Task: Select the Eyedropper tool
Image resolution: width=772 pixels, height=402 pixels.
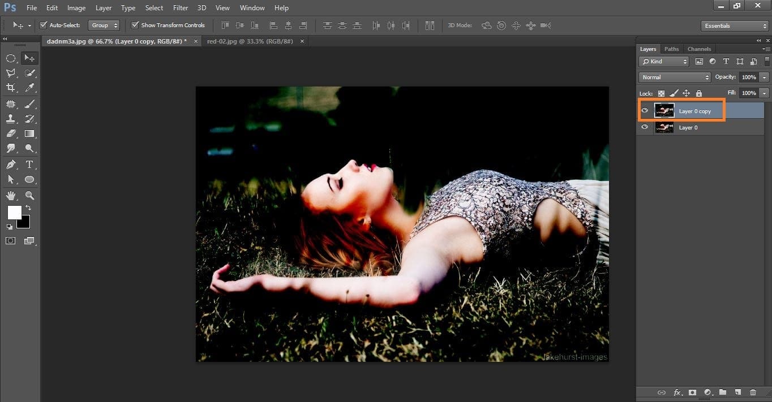Action: coord(30,88)
